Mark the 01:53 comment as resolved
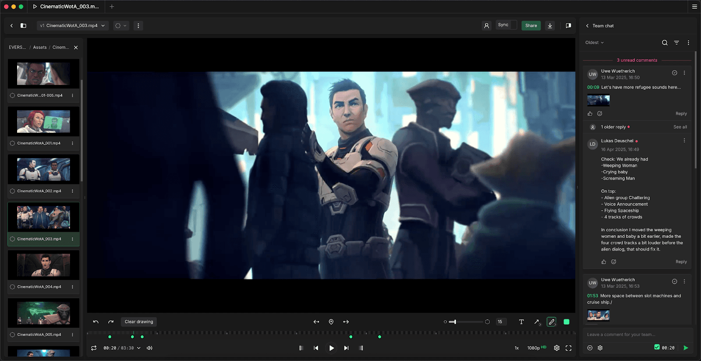Image resolution: width=701 pixels, height=361 pixels. [x=675, y=281]
